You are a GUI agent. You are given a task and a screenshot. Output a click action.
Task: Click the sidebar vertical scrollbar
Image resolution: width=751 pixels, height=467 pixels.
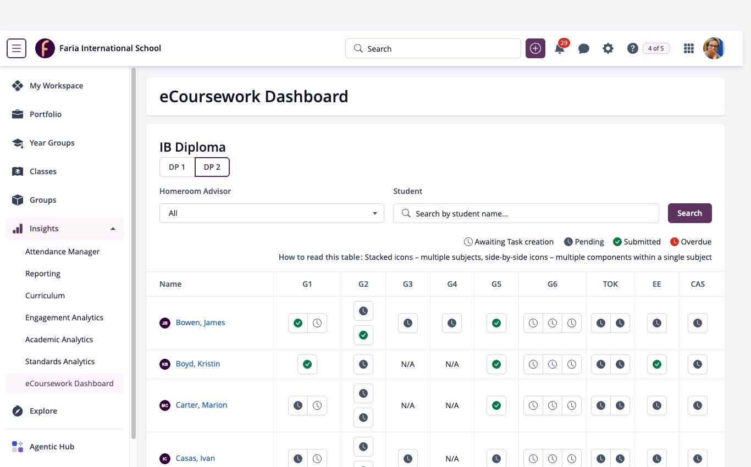pos(134,253)
